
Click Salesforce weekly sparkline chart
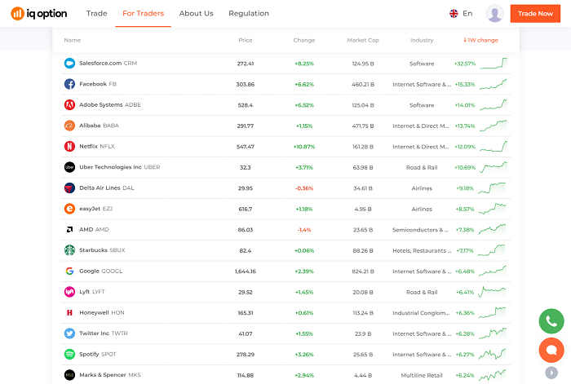point(494,64)
